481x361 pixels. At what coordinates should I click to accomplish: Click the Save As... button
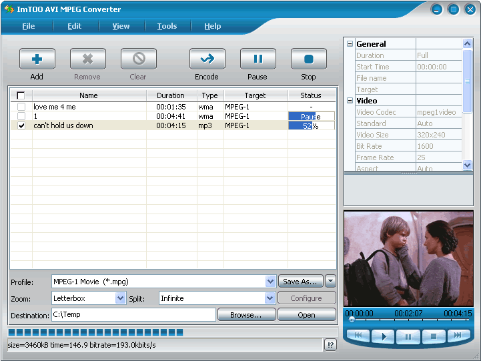click(300, 282)
